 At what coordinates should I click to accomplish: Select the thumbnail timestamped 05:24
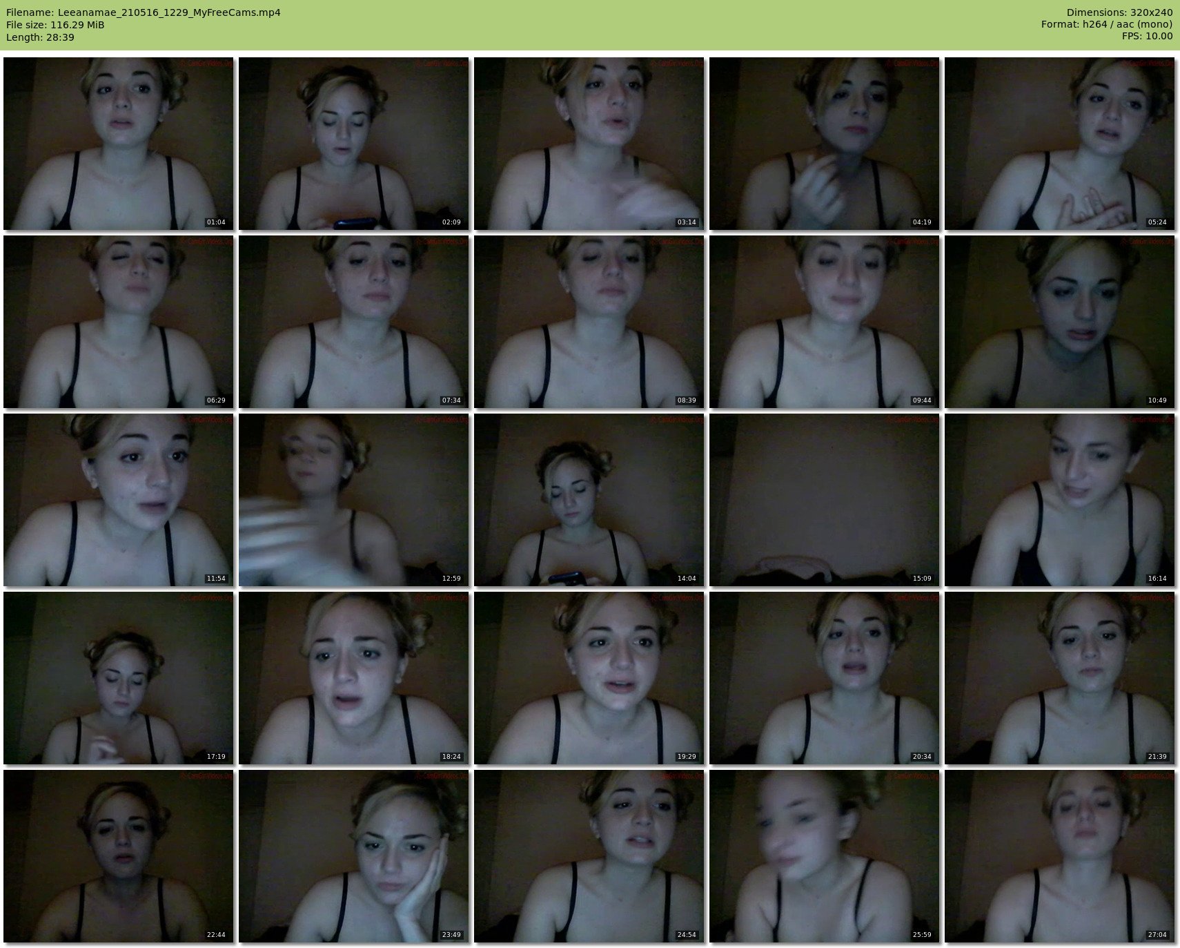[1060, 144]
